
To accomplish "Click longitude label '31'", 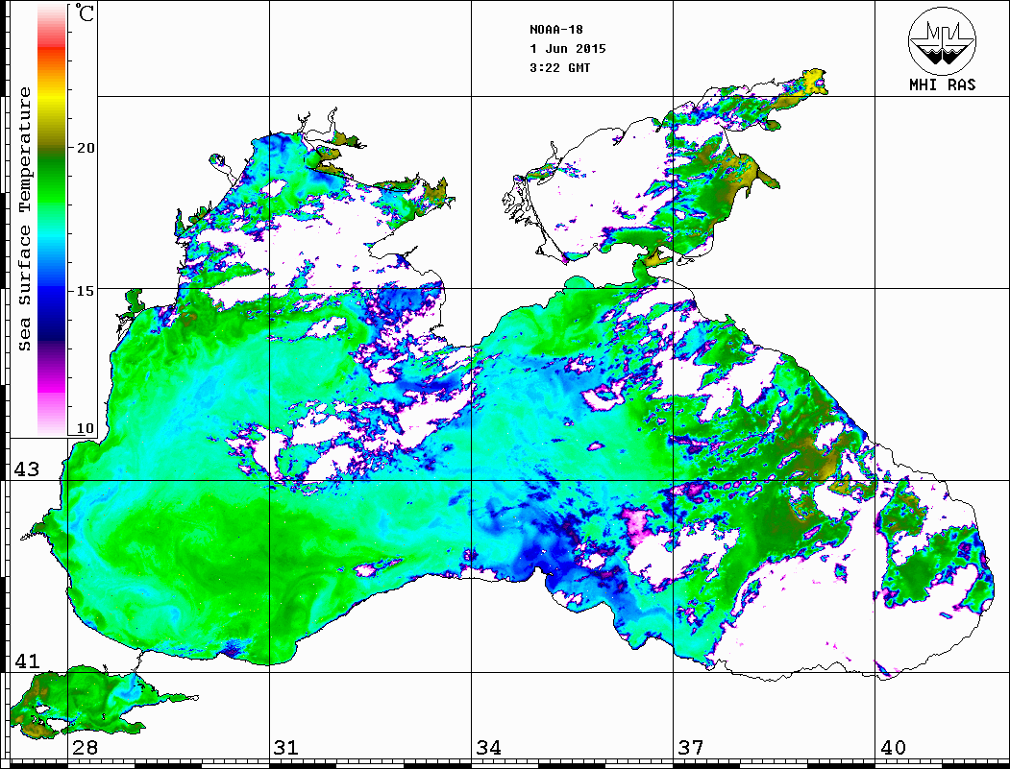I will pyautogui.click(x=286, y=747).
